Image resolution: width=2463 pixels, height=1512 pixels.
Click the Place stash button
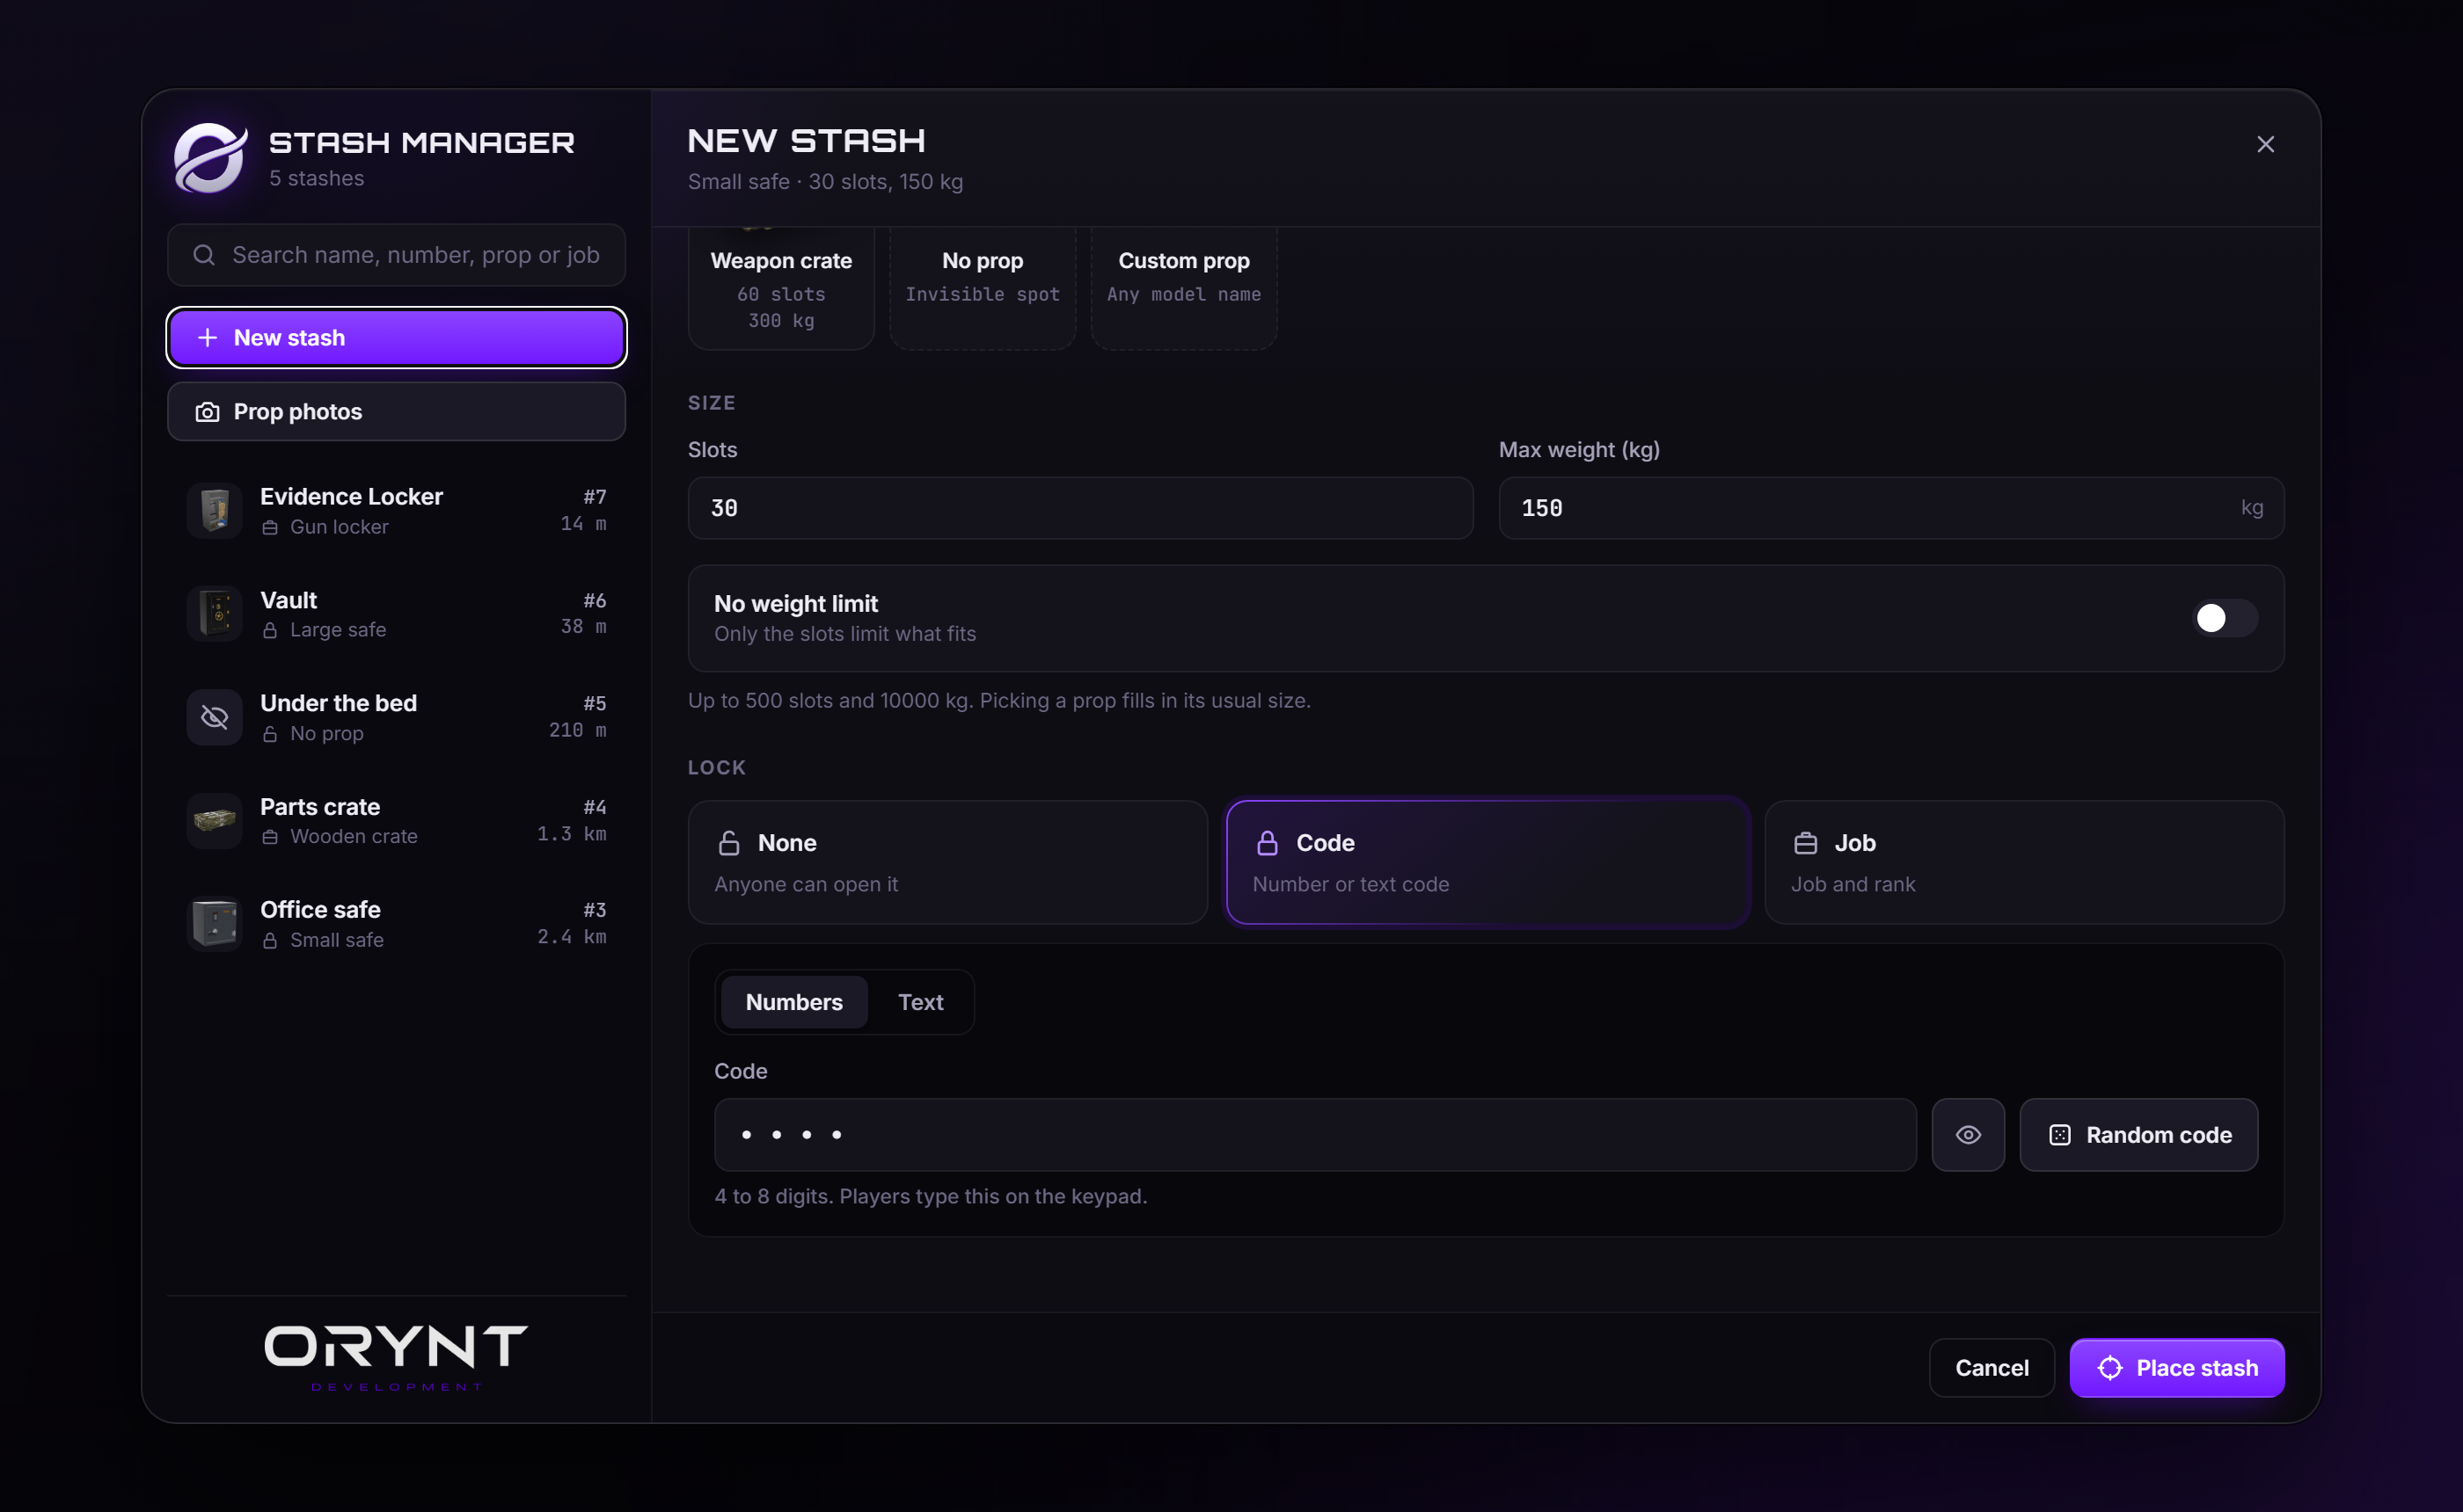2177,1368
